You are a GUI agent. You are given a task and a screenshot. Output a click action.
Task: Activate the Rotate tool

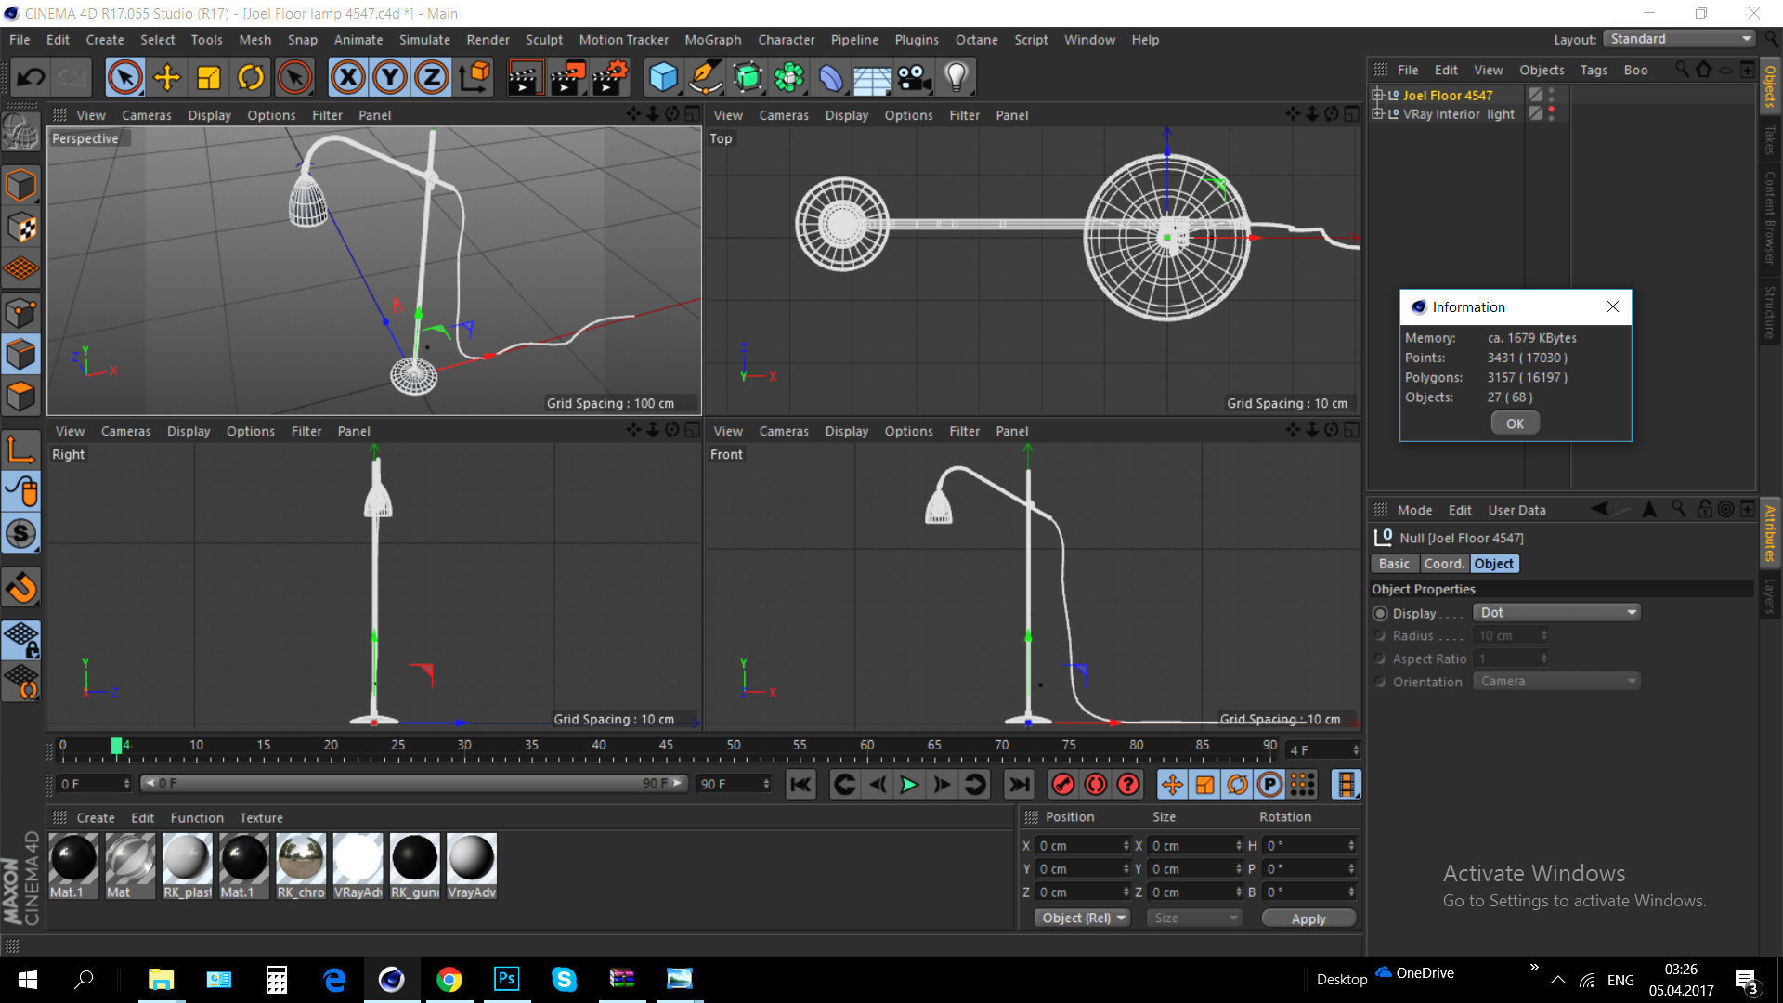pyautogui.click(x=251, y=77)
